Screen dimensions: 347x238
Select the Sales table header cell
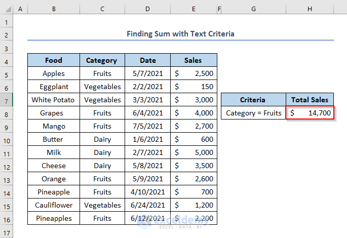click(193, 60)
